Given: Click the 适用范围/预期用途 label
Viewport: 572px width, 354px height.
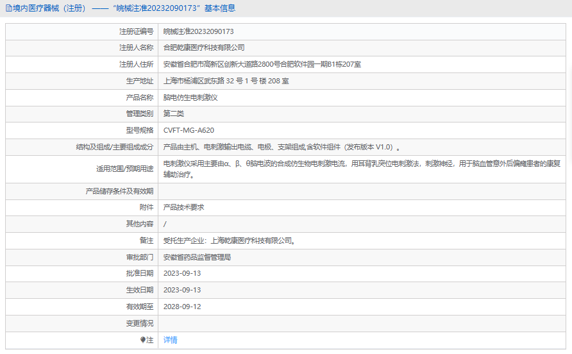Looking at the screenshot, I should click(125, 169).
